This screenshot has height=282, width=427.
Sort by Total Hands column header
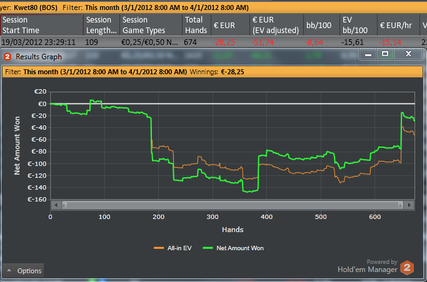[196, 25]
